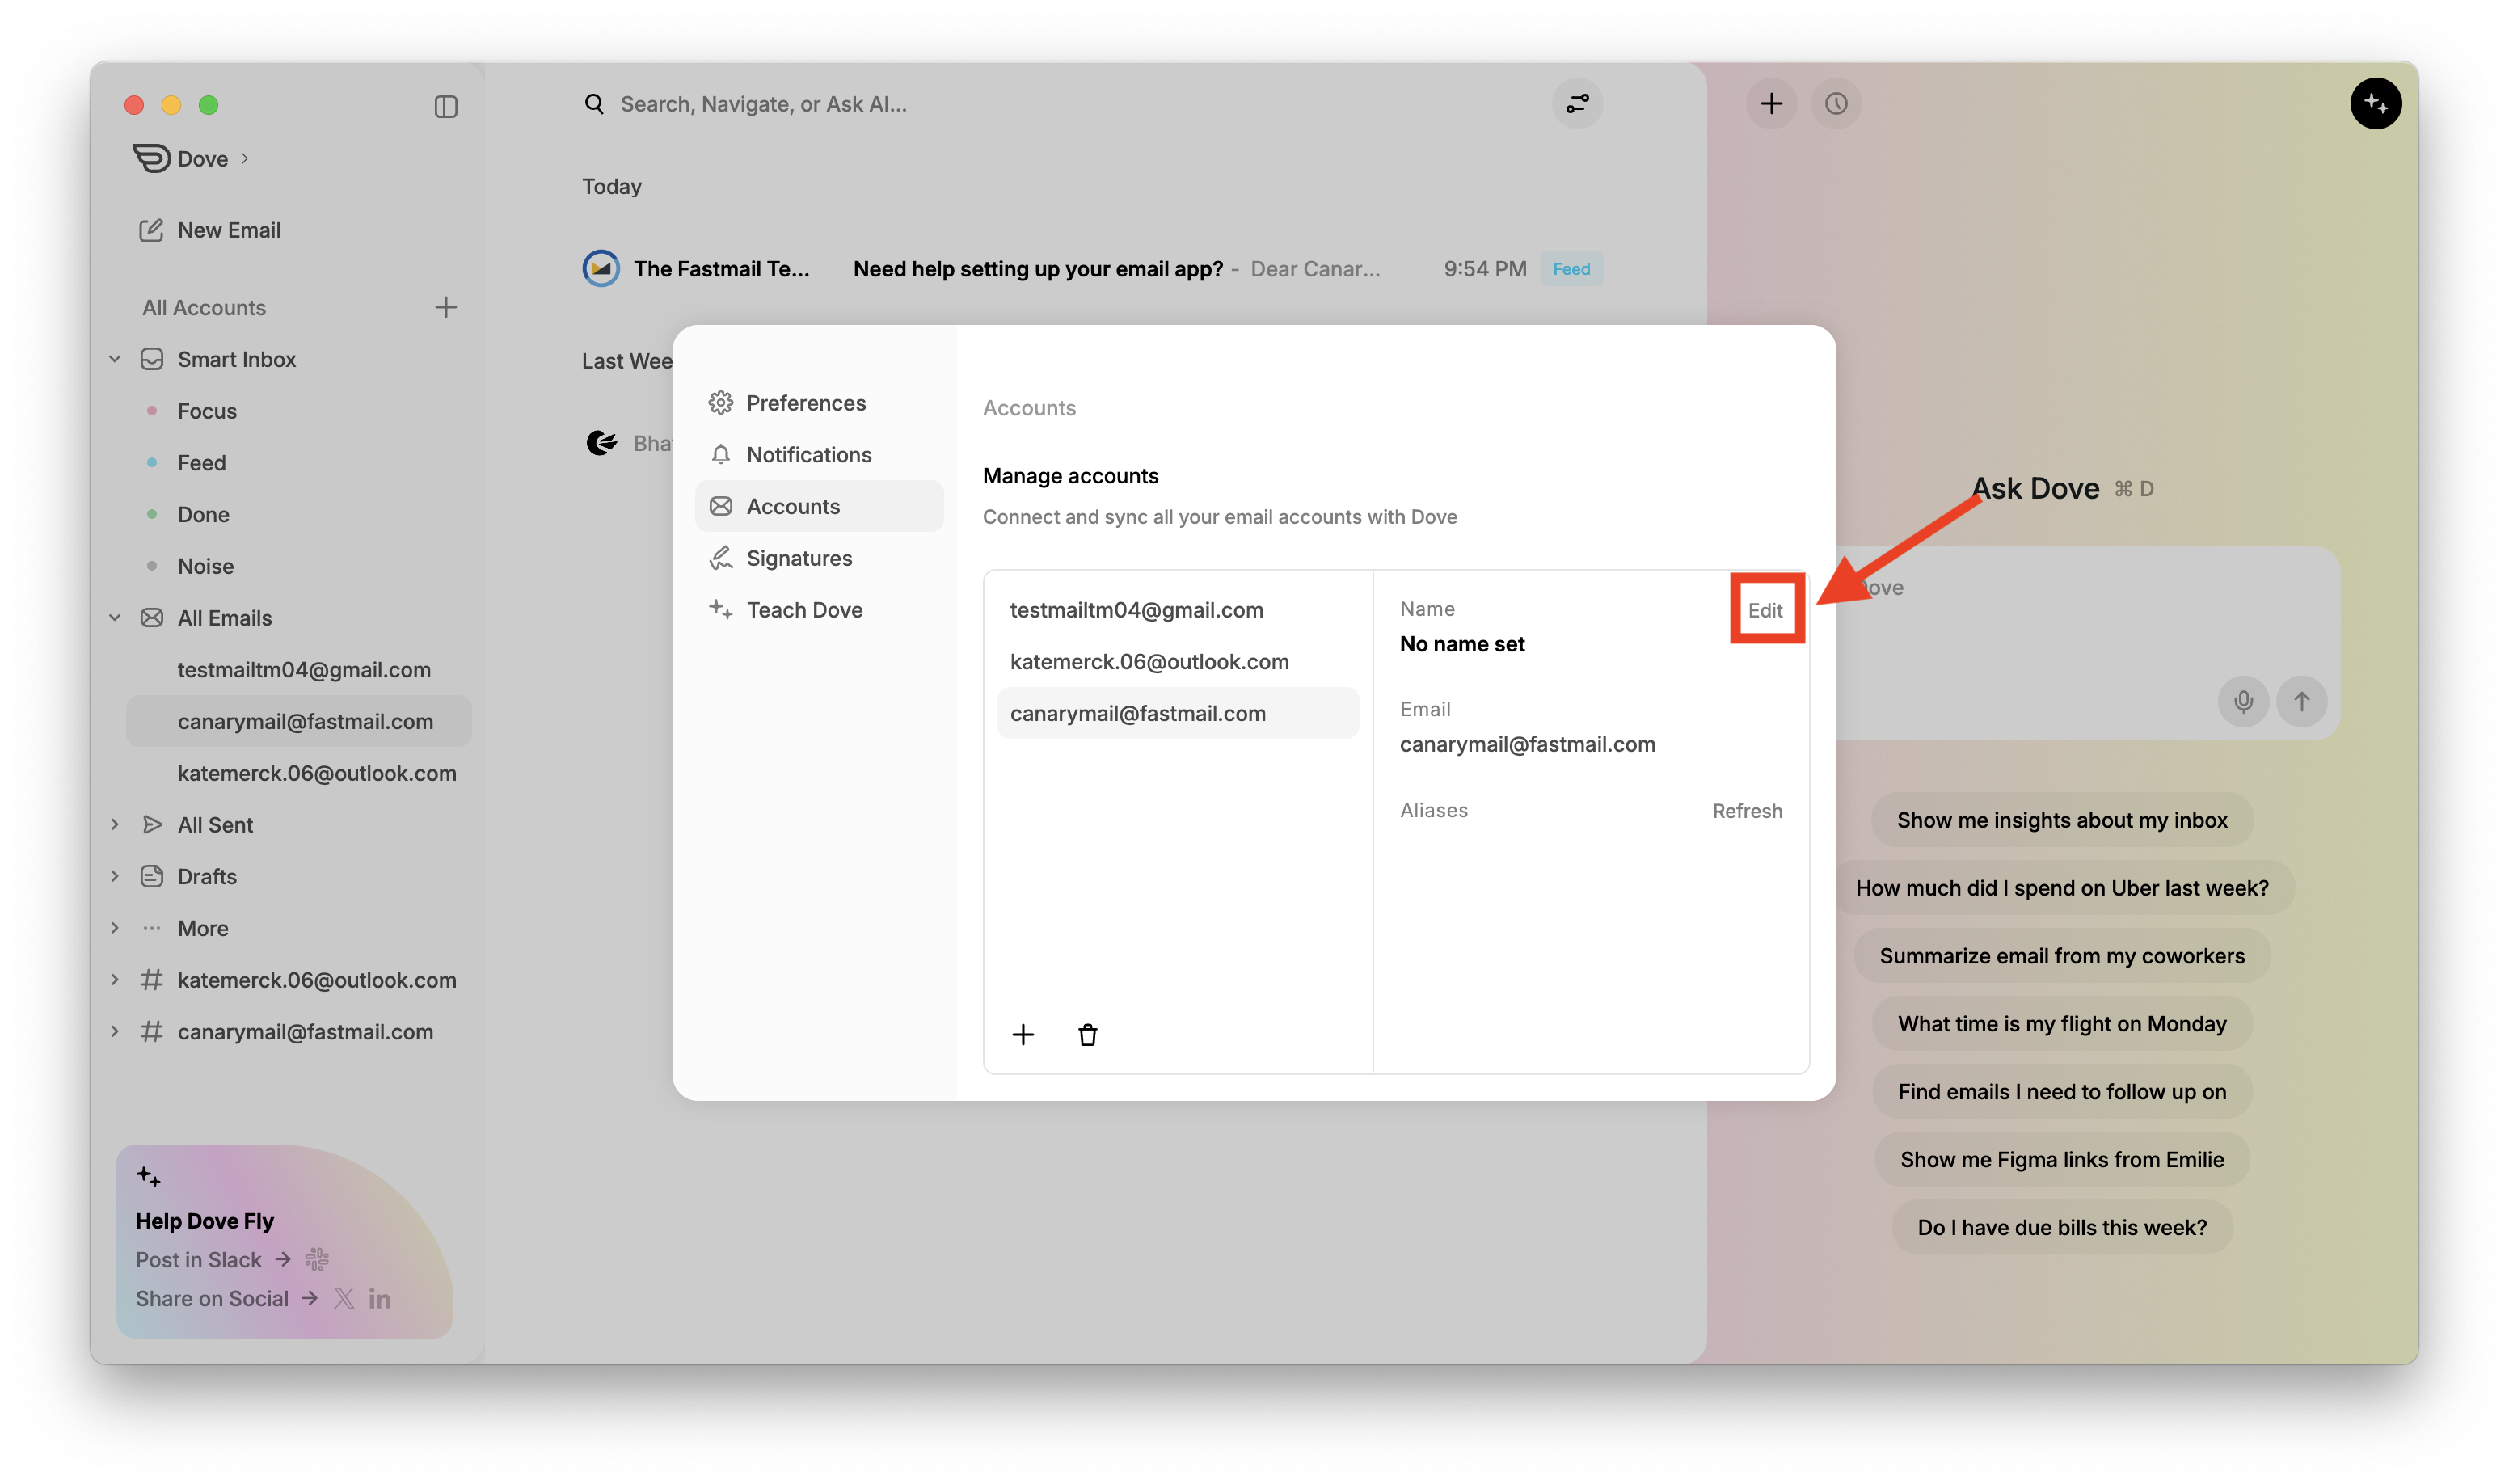Click the filter settings icon near search
The height and width of the screenshot is (1484, 2509).
tap(1577, 104)
